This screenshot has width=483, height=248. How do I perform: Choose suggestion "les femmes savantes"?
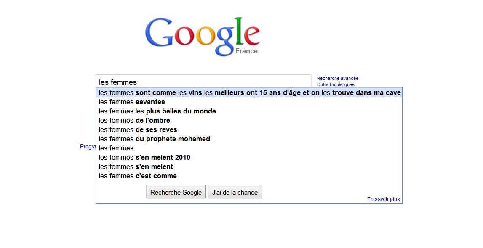132,102
